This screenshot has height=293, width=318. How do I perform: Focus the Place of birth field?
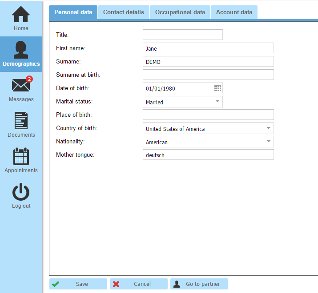[x=208, y=115]
